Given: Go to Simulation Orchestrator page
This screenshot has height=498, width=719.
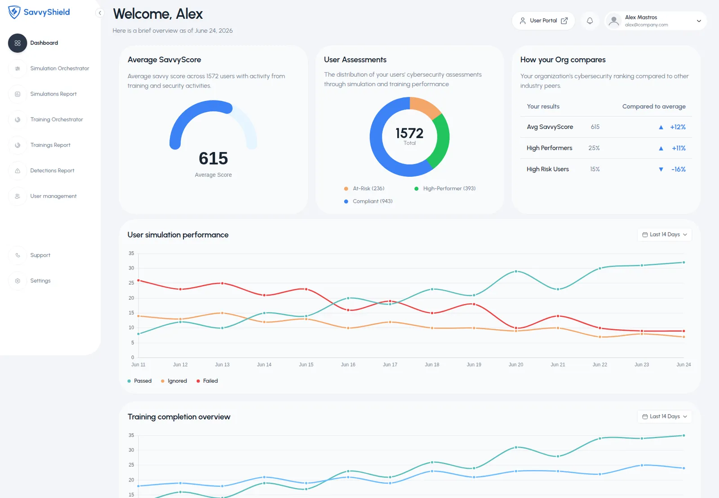Looking at the screenshot, I should (x=60, y=69).
